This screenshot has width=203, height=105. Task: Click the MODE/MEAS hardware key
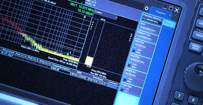195,47
